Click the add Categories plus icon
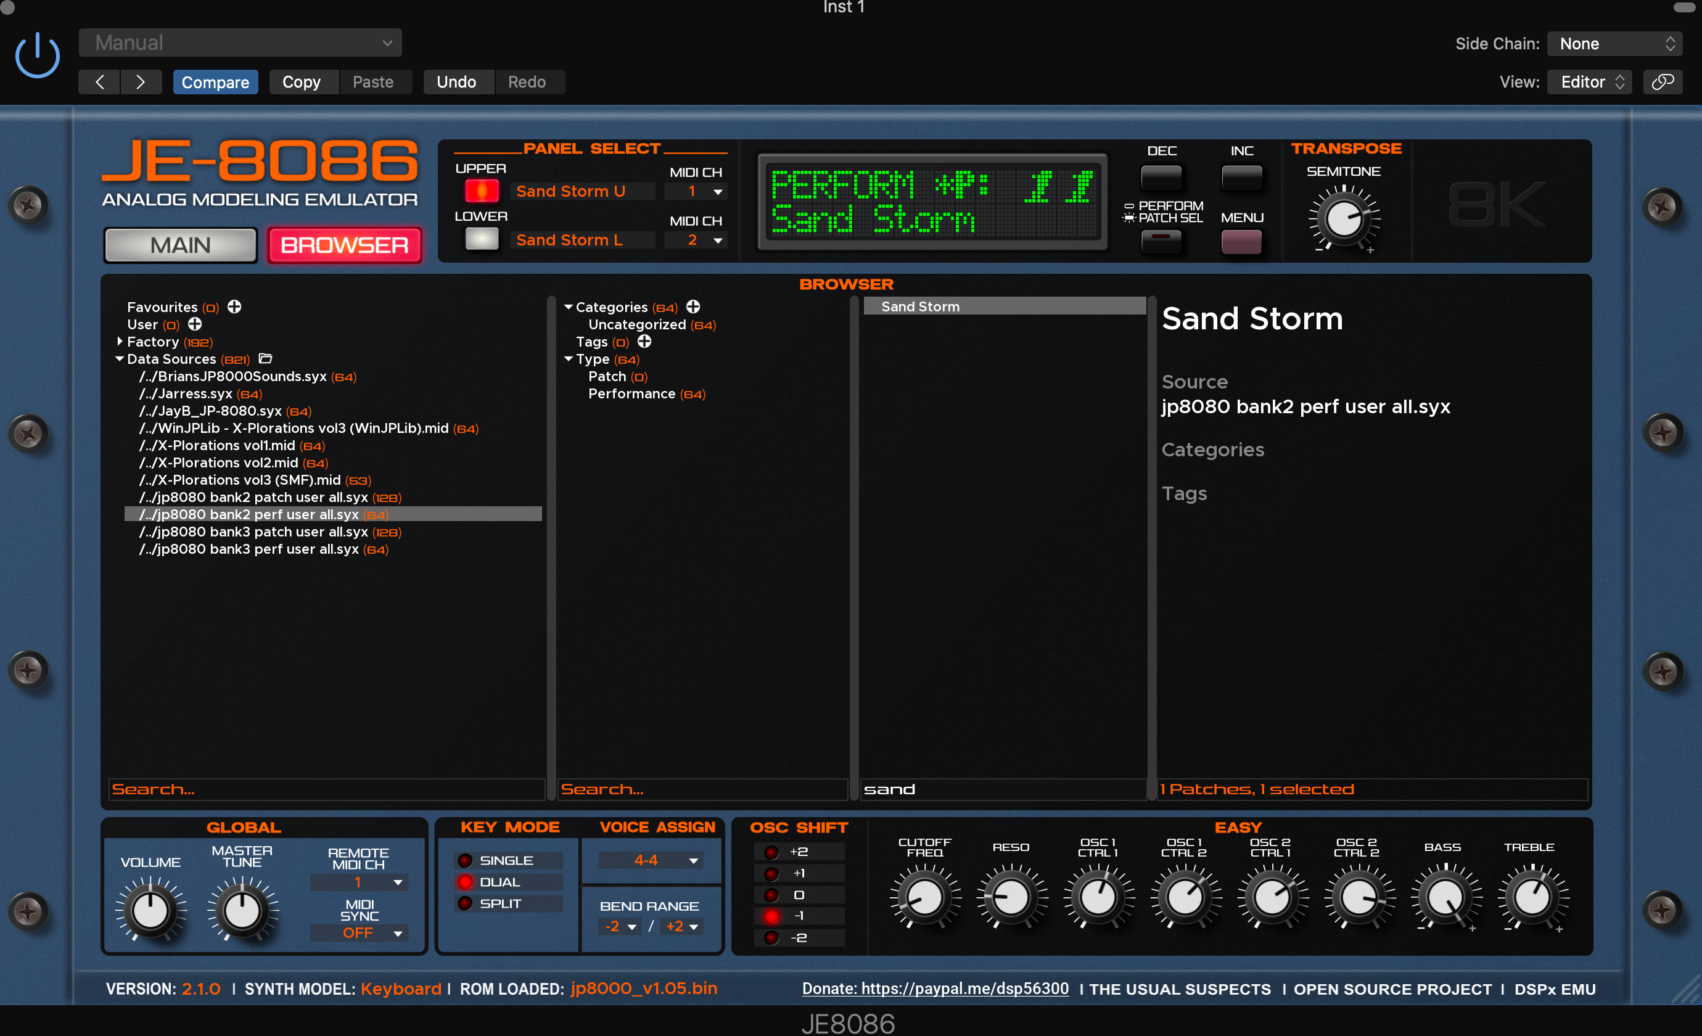 coord(693,306)
